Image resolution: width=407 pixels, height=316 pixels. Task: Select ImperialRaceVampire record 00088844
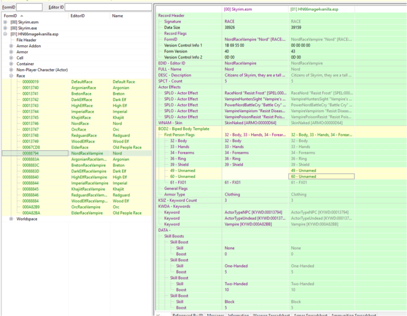pos(77,183)
